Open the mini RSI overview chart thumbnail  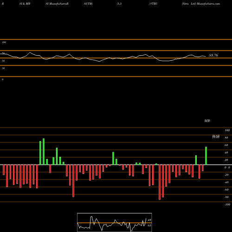[x=115, y=222]
